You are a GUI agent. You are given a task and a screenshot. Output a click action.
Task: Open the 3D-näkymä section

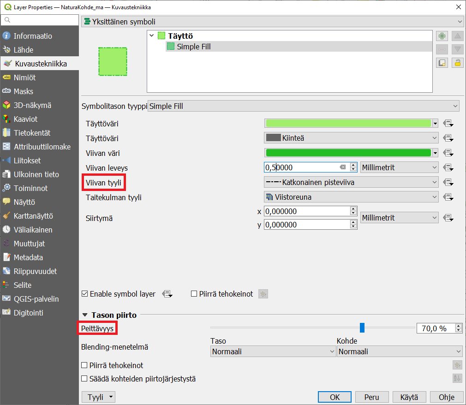pos(32,105)
